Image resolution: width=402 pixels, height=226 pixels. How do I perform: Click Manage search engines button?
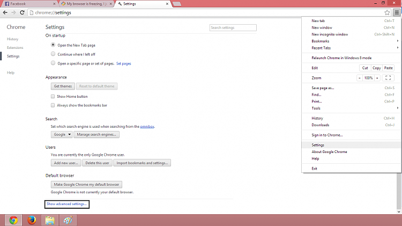pyautogui.click(x=96, y=134)
